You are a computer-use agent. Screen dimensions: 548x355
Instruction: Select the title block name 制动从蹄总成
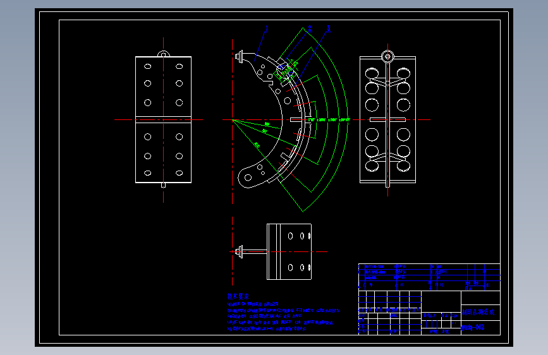coord(478,312)
